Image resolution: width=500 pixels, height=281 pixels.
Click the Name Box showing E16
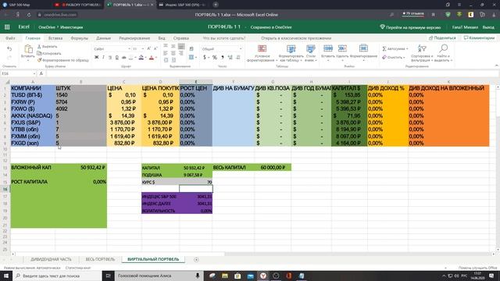(18, 73)
